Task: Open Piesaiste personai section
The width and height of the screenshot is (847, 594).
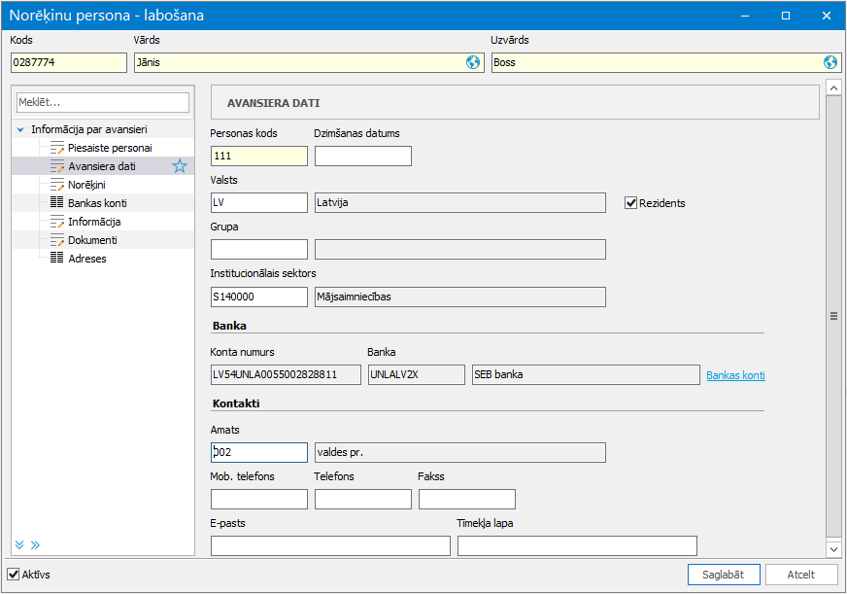Action: click(x=110, y=148)
